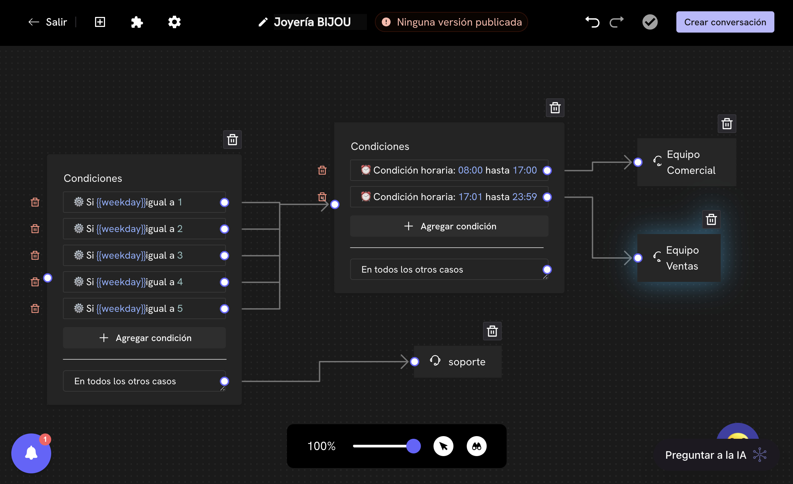Click Agregar condición in the weekday block
The image size is (793, 484).
coord(144,338)
